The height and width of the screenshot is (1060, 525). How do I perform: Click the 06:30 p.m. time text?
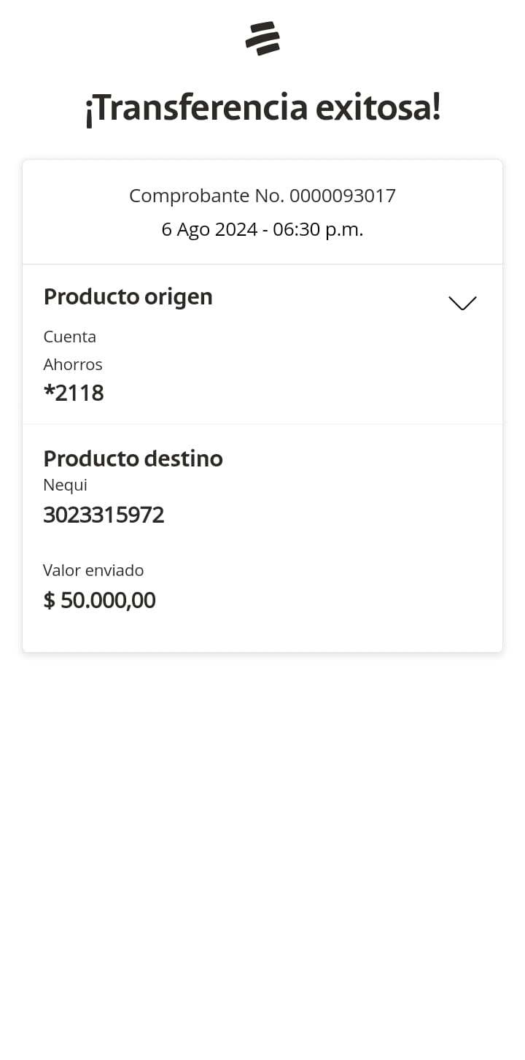click(x=318, y=230)
